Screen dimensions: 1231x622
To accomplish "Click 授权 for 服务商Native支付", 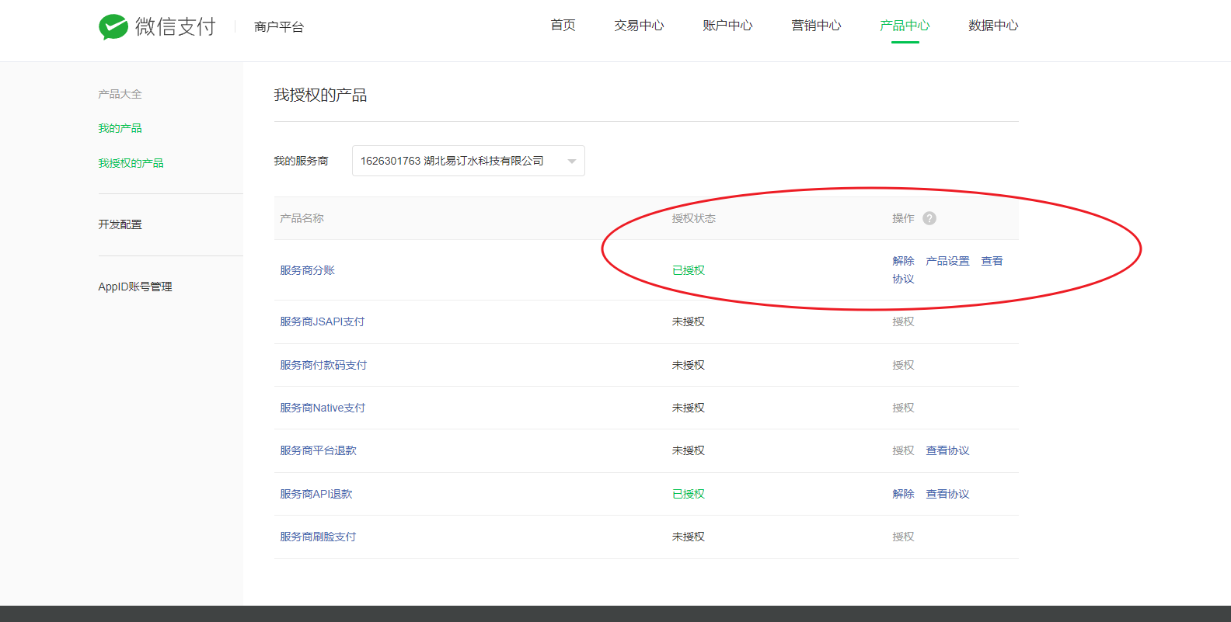I will click(903, 408).
